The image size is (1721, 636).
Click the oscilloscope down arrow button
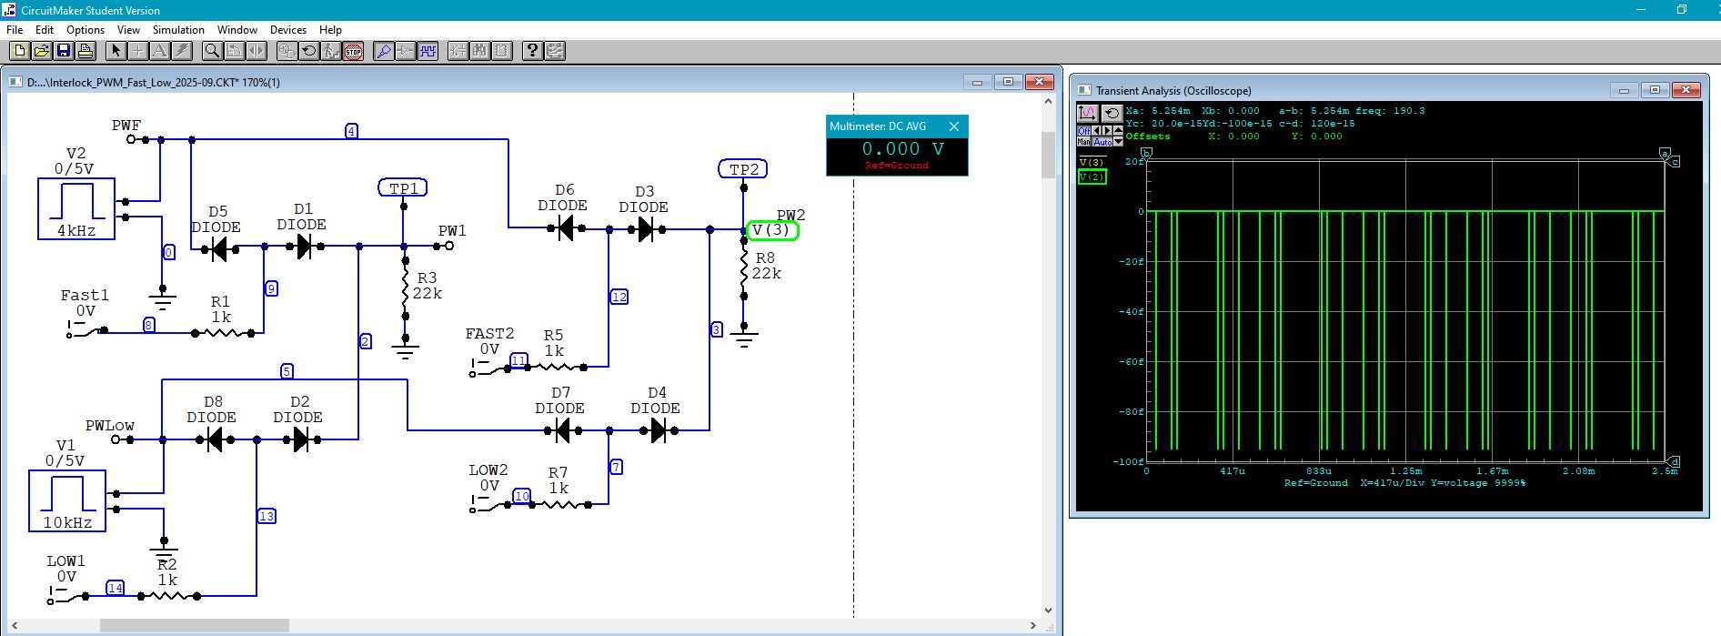click(1118, 142)
